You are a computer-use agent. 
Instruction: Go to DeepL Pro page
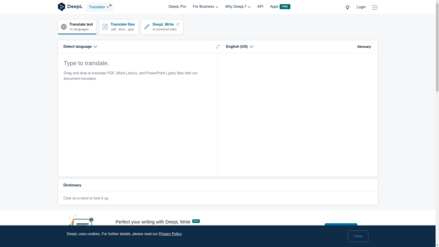177,7
